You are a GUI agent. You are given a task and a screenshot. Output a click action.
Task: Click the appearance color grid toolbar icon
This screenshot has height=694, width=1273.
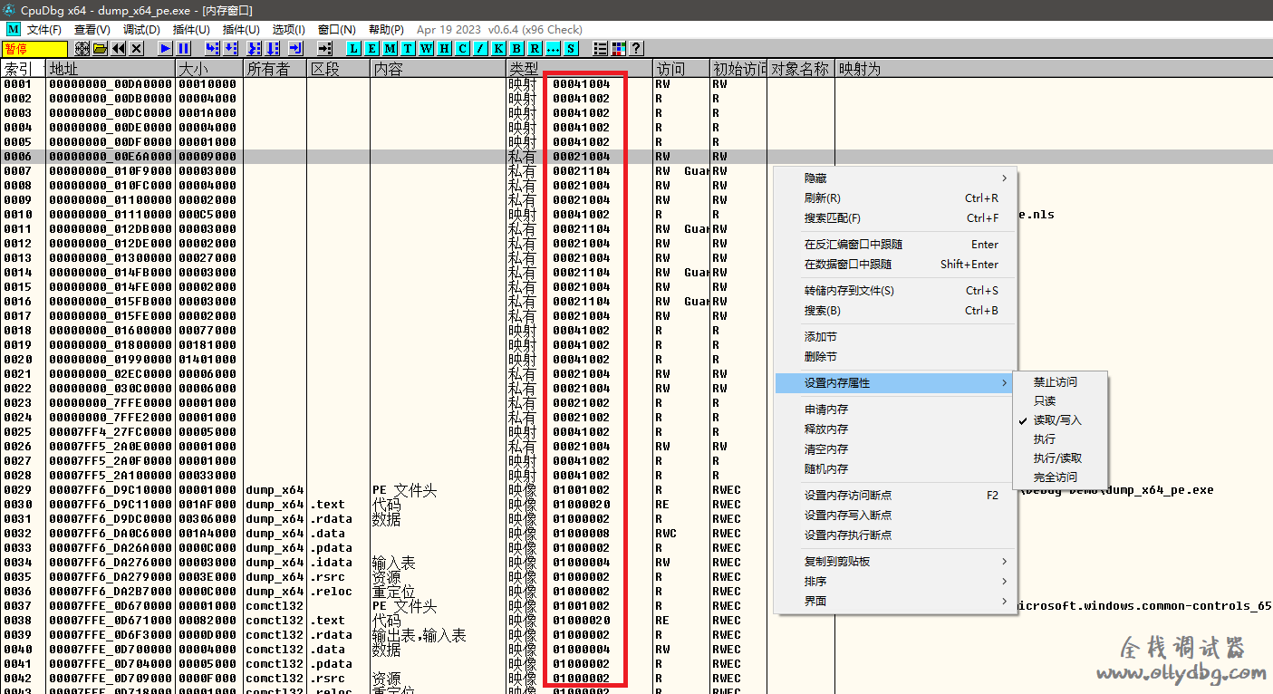click(x=618, y=48)
